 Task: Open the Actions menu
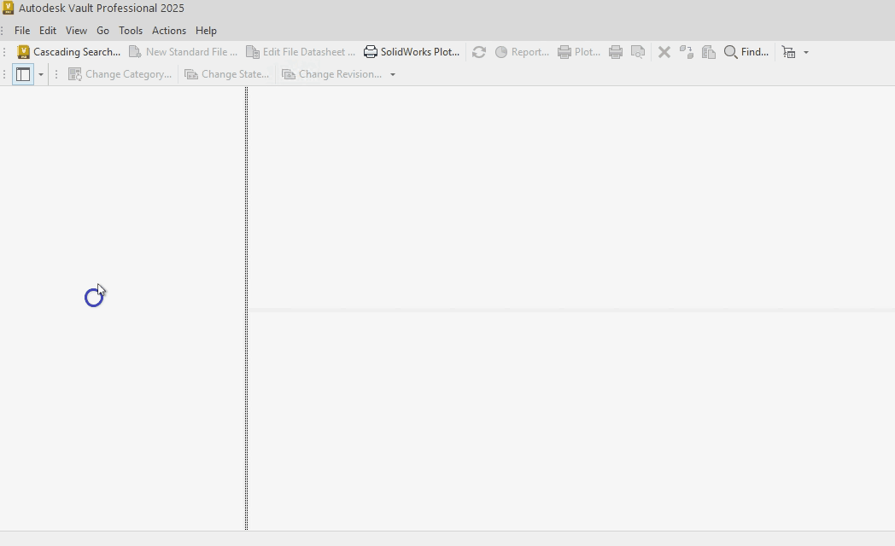pyautogui.click(x=168, y=30)
